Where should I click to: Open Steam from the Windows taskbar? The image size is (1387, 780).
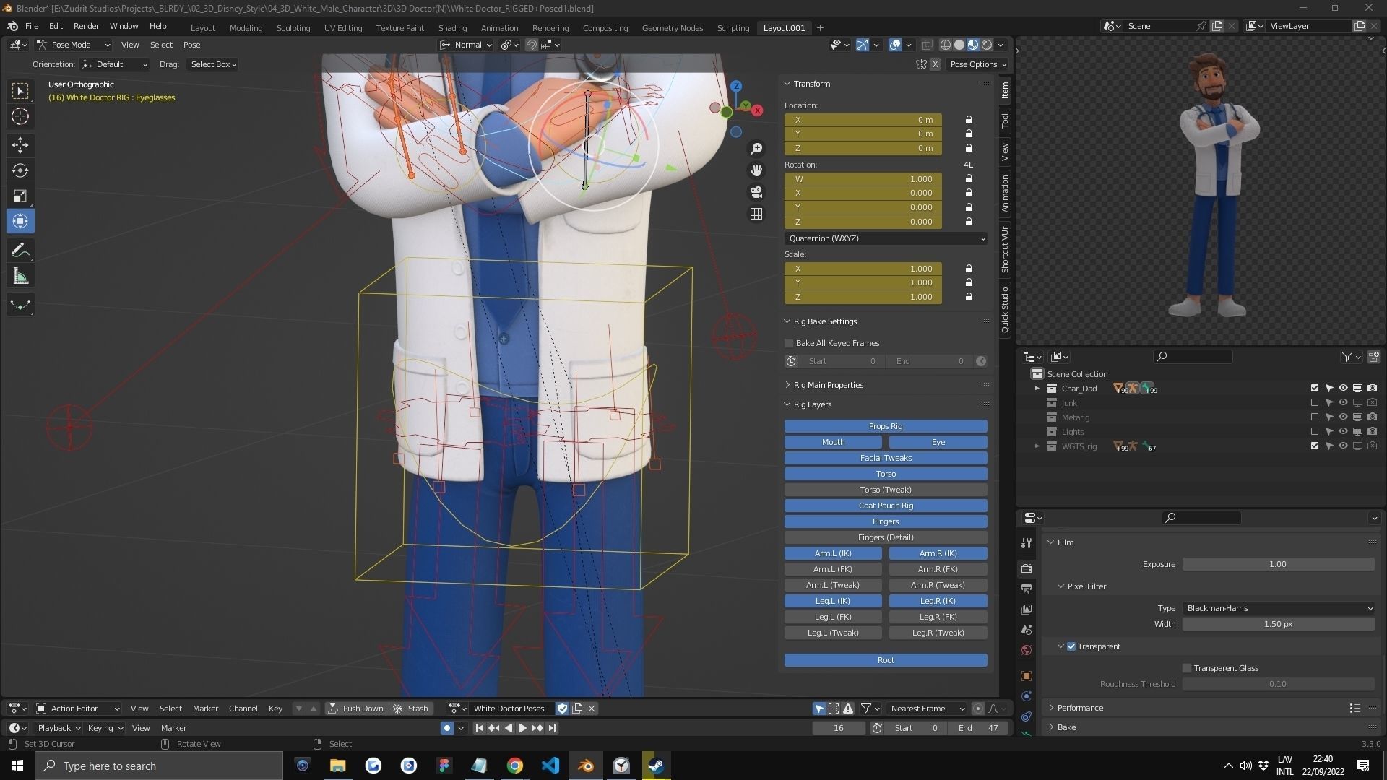click(x=656, y=766)
